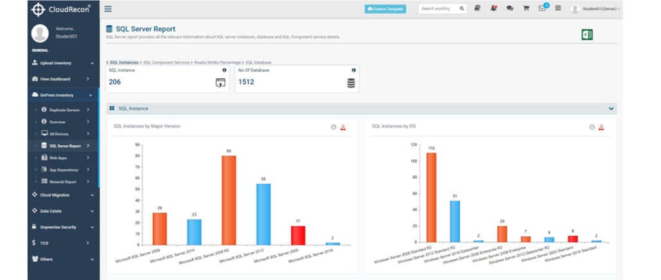The width and height of the screenshot is (661, 280).
Task: Click Windows Server 2008 Enterprise R2 bar (20)
Action: [x=502, y=234]
